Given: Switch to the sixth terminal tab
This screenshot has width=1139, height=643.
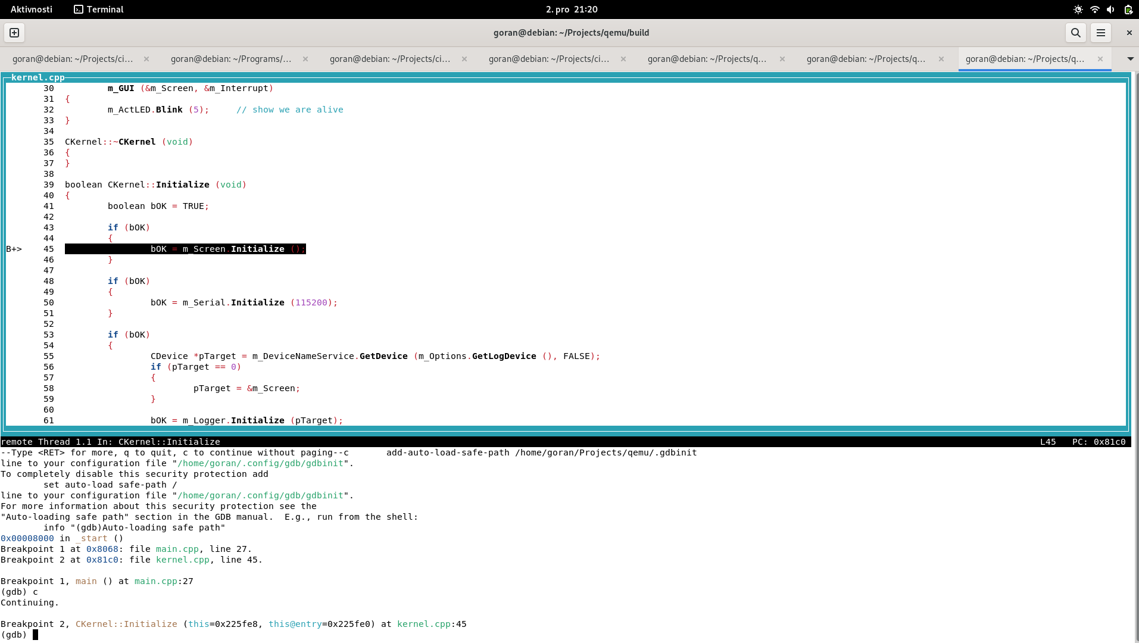Looking at the screenshot, I should pyautogui.click(x=866, y=59).
